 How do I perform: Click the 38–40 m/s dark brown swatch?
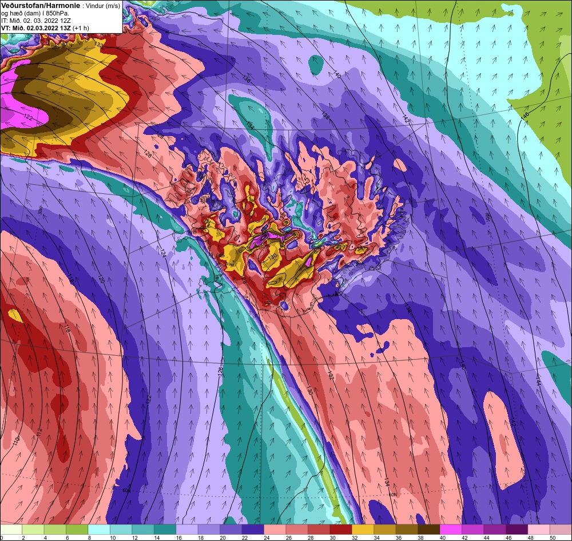428,530
